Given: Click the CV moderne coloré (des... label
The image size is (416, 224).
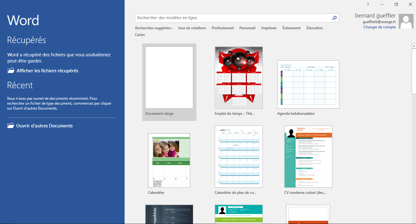Looking at the screenshot, I should (x=305, y=193).
